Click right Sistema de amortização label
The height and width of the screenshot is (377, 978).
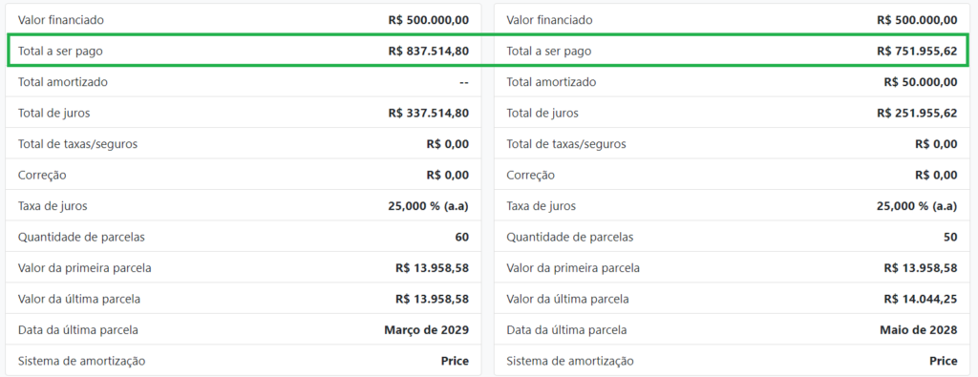click(x=570, y=361)
